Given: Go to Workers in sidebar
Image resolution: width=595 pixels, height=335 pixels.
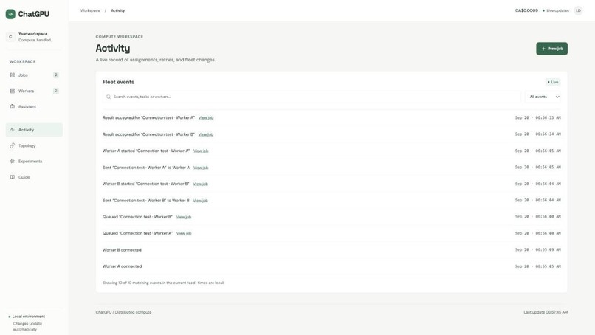Looking at the screenshot, I should click(x=34, y=91).
